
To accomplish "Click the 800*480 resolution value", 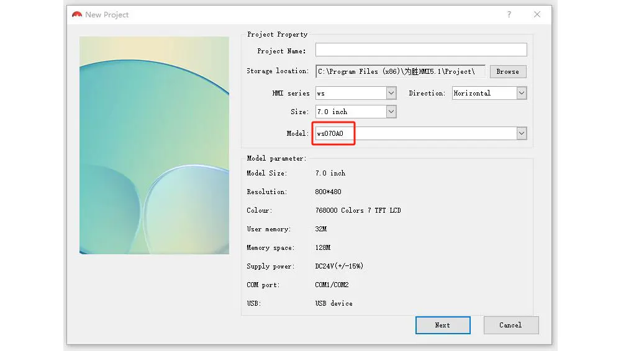I will [328, 192].
